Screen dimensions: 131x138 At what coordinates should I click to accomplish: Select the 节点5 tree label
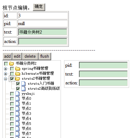(x=27, y=124)
